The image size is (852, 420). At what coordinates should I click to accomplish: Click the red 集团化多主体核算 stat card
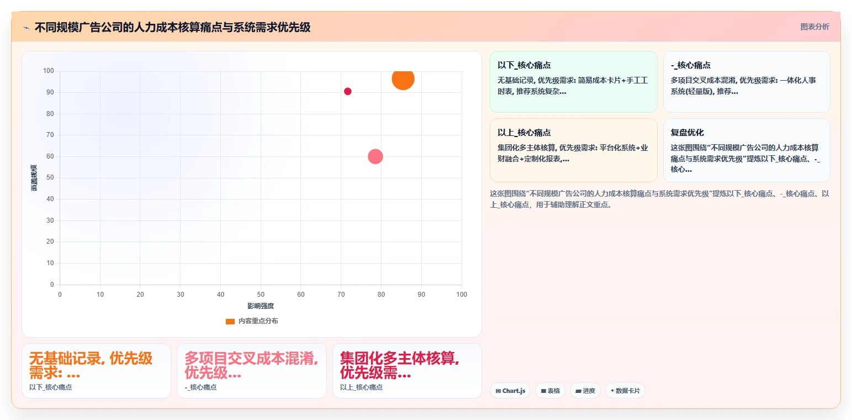click(407, 371)
